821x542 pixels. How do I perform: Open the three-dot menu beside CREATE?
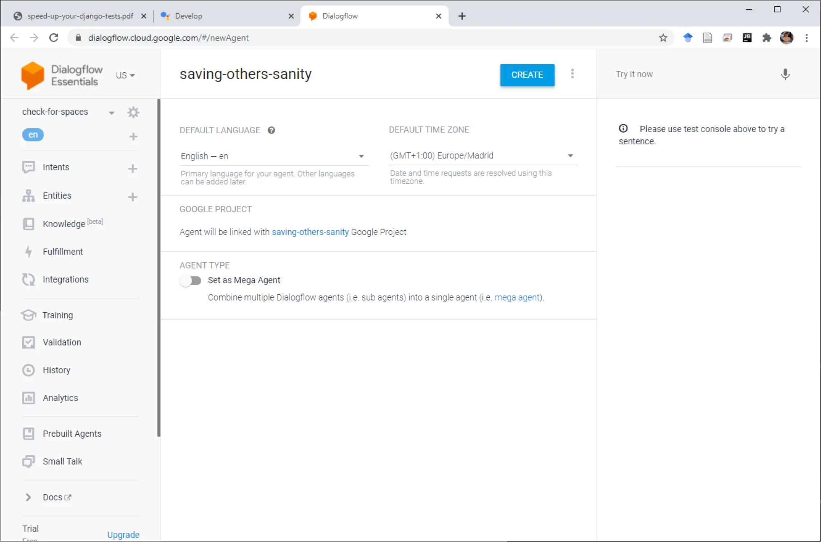click(x=572, y=74)
